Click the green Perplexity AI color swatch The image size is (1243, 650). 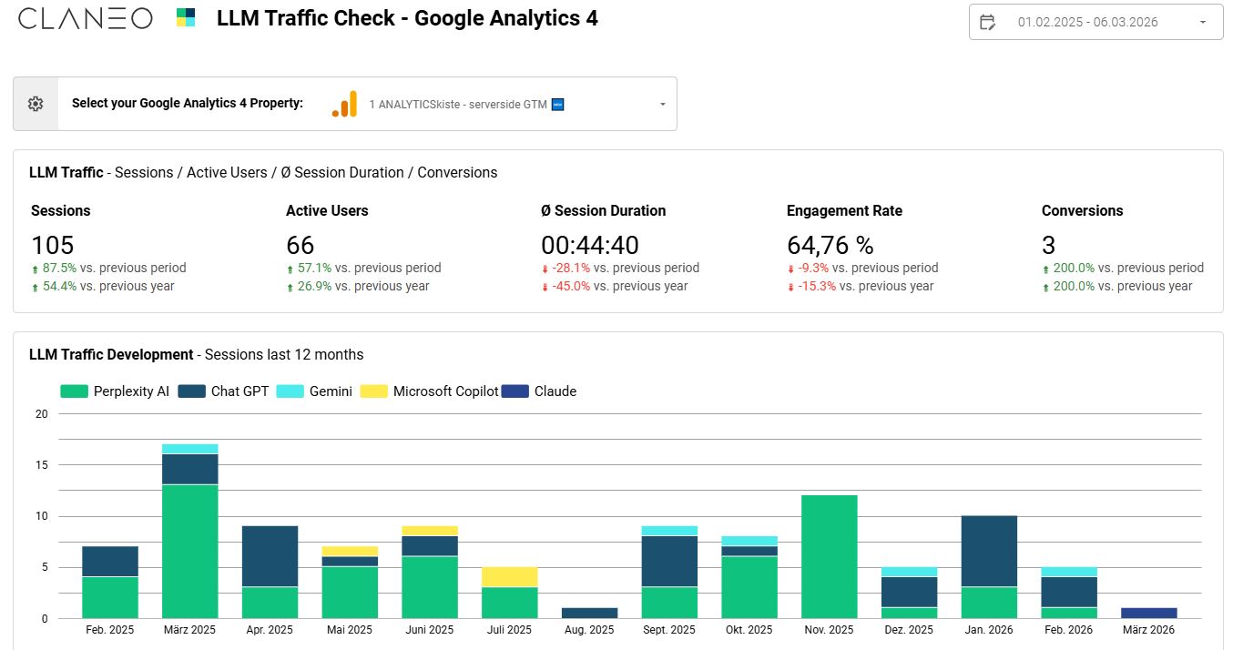click(x=75, y=391)
